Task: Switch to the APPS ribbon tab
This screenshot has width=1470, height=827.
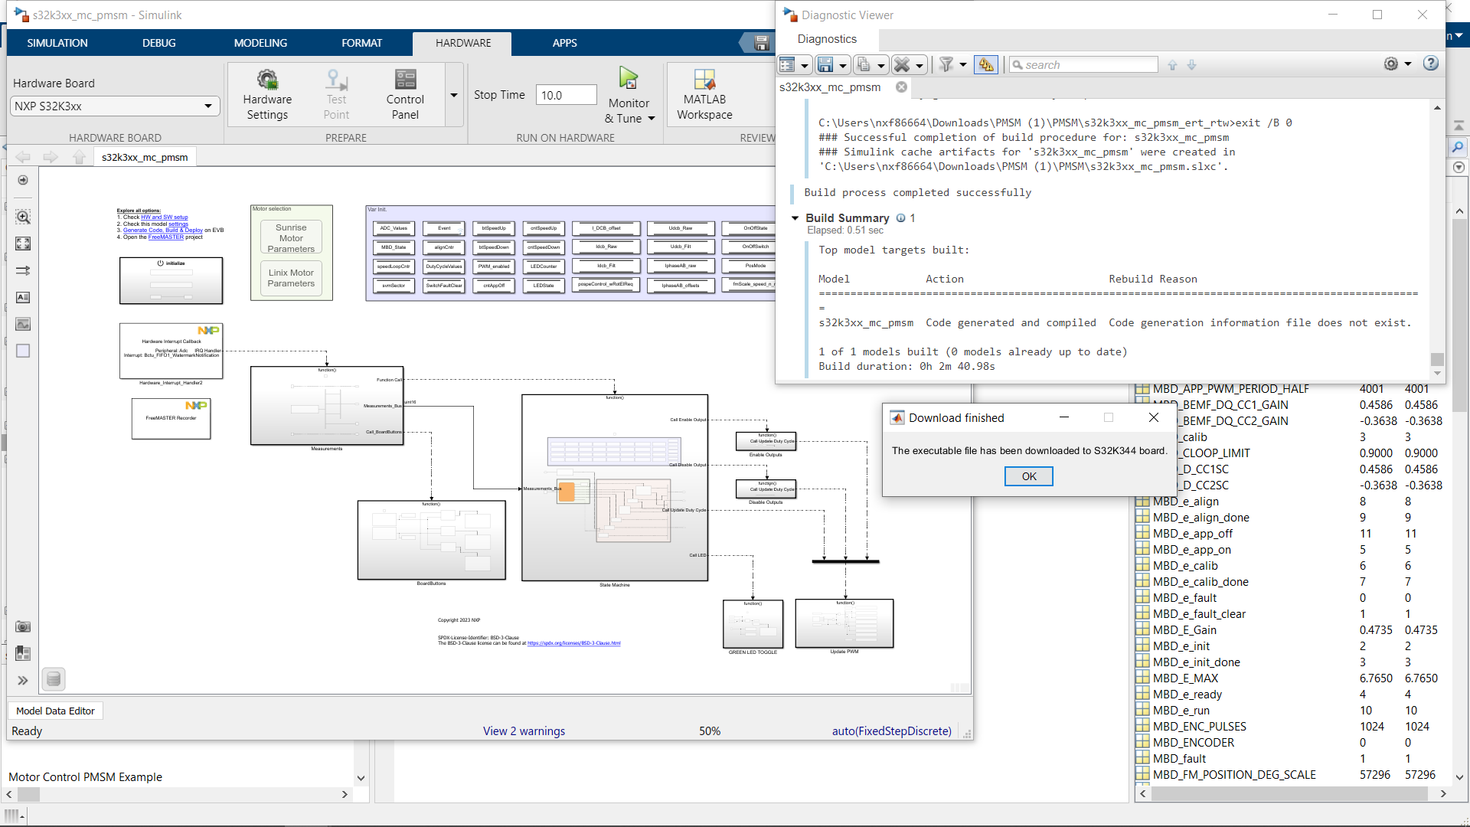Action: [564, 43]
